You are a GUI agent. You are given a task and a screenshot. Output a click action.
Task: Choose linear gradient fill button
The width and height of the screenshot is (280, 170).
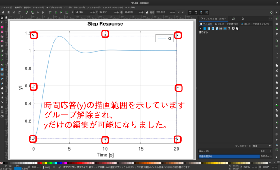coord(208,29)
